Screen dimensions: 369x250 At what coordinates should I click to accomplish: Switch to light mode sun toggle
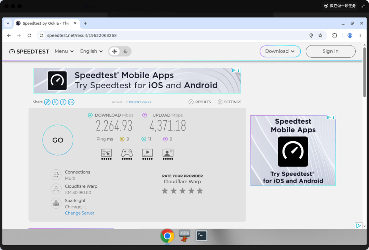click(x=114, y=51)
